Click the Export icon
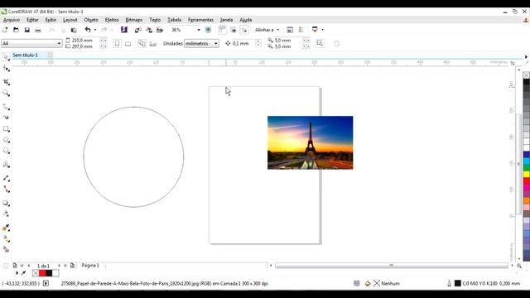 click(149, 30)
